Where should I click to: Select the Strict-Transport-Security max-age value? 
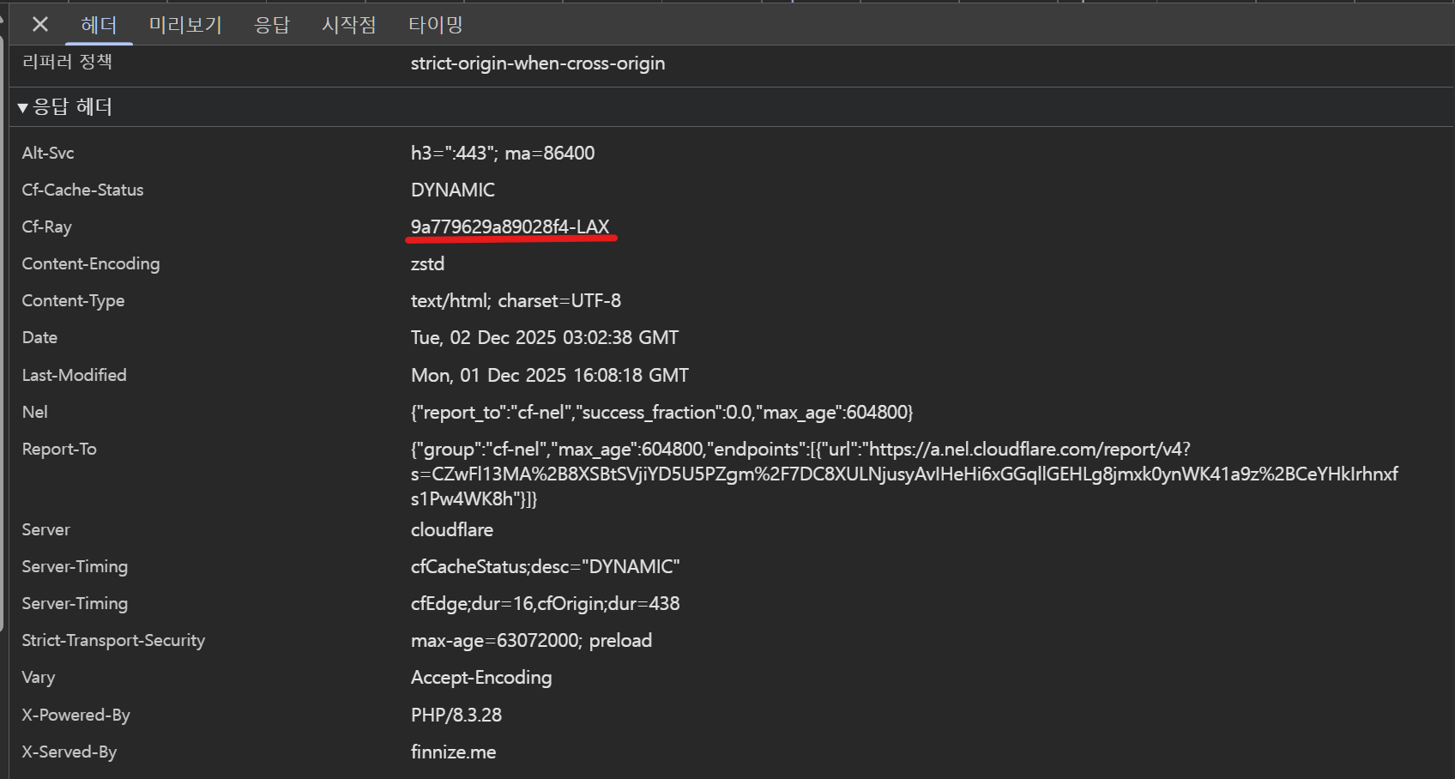(531, 639)
